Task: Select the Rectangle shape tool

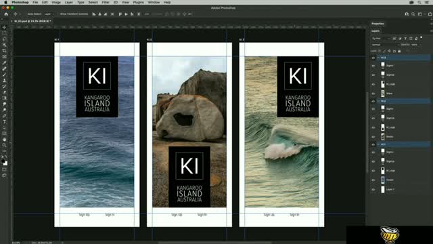Action: coord(4,134)
